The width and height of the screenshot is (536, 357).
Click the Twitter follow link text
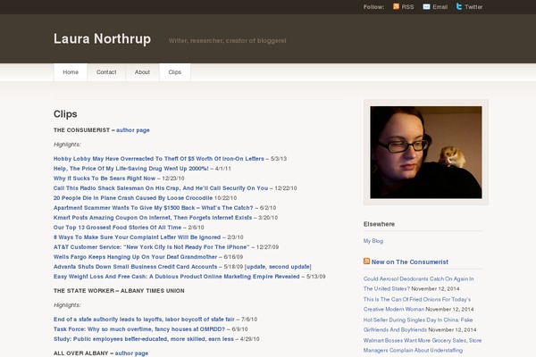473,7
